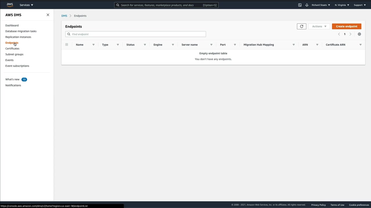
Task: Select all endpoints checkbox
Action: tap(67, 44)
